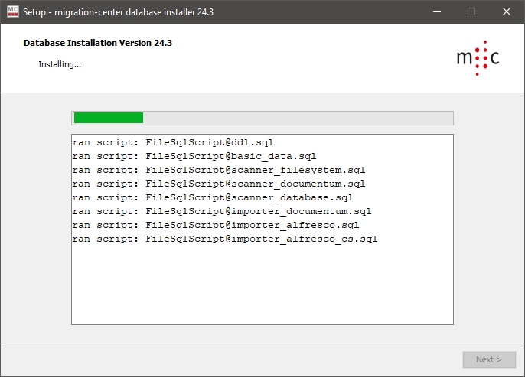Select the ddl.sql log line
This screenshot has width=525, height=377.
pos(172,143)
